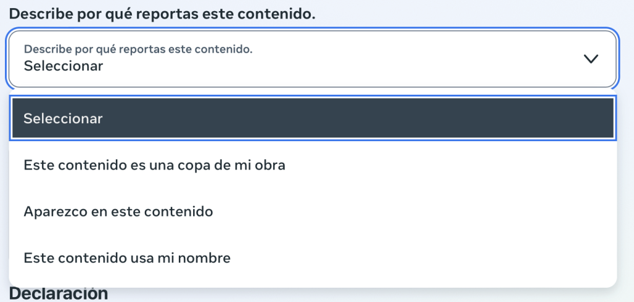Click the option beginning with "Aparezco"
Screen dimensions: 634x302
pyautogui.click(x=118, y=212)
